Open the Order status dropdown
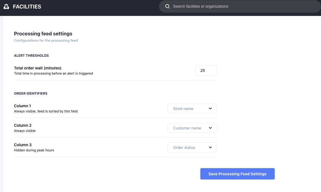This screenshot has width=321, height=192. (192, 147)
